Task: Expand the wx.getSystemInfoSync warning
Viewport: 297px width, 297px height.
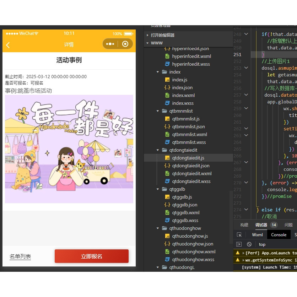Action: [243, 260]
